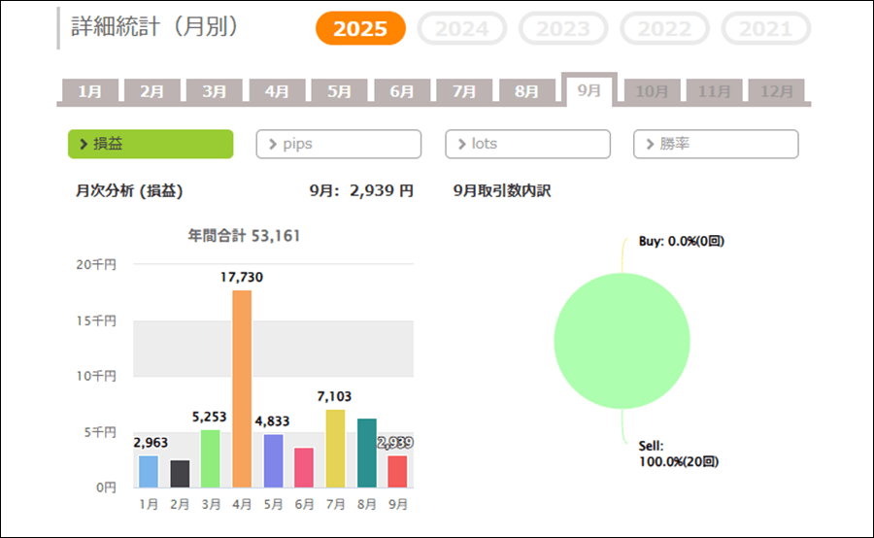Click the active 9月 tab

[588, 89]
